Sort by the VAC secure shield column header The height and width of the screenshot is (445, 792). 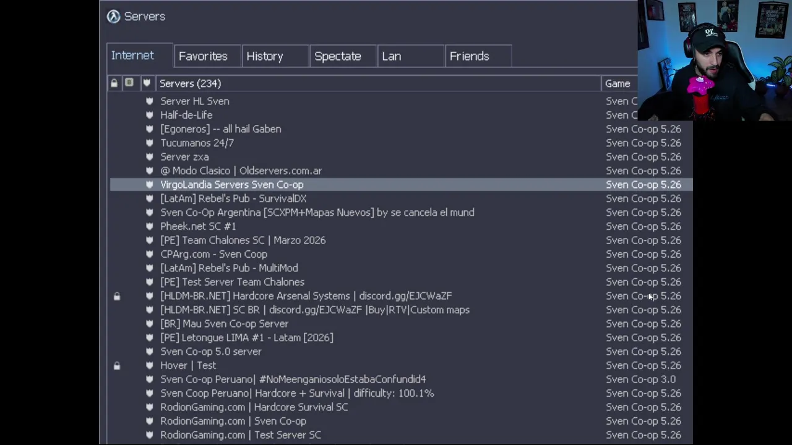[x=147, y=83]
